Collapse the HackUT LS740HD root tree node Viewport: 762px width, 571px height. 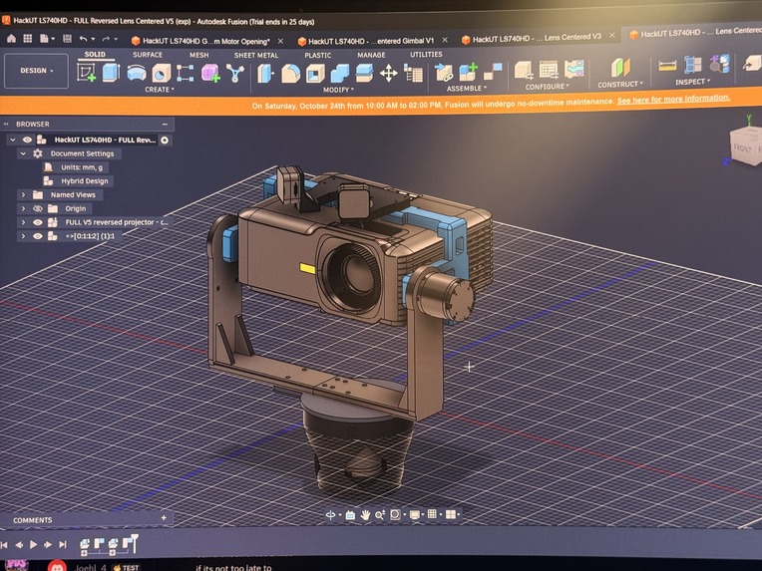(x=13, y=140)
